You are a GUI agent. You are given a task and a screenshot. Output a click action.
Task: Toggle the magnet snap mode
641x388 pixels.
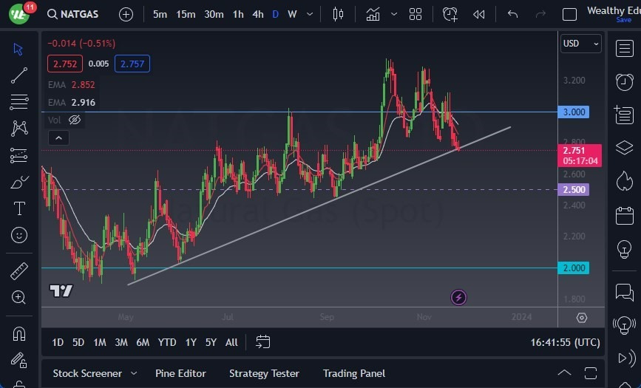click(19, 334)
